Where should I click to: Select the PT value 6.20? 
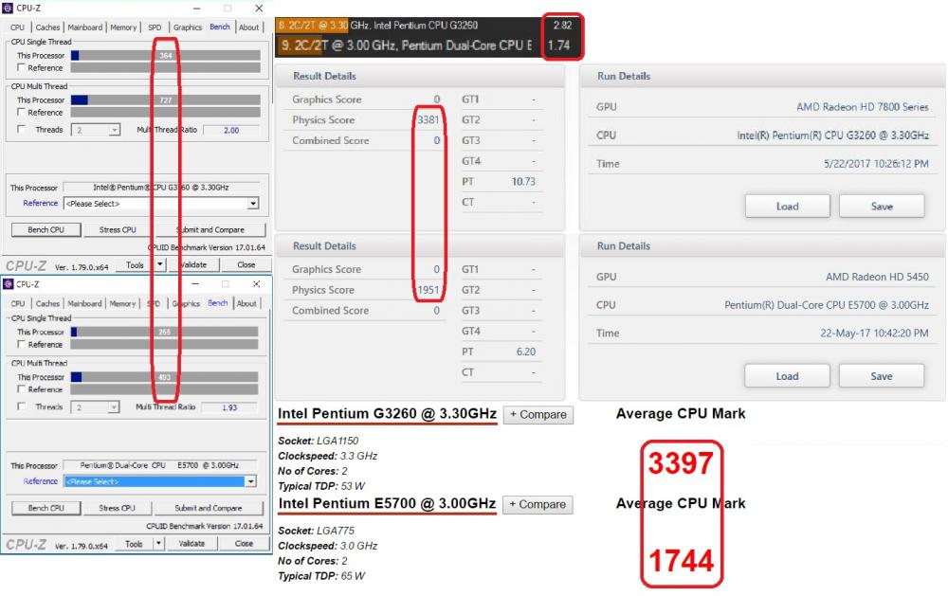(x=526, y=352)
